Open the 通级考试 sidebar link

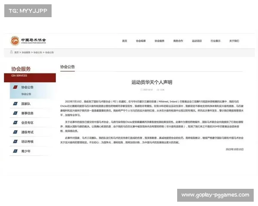28,132
